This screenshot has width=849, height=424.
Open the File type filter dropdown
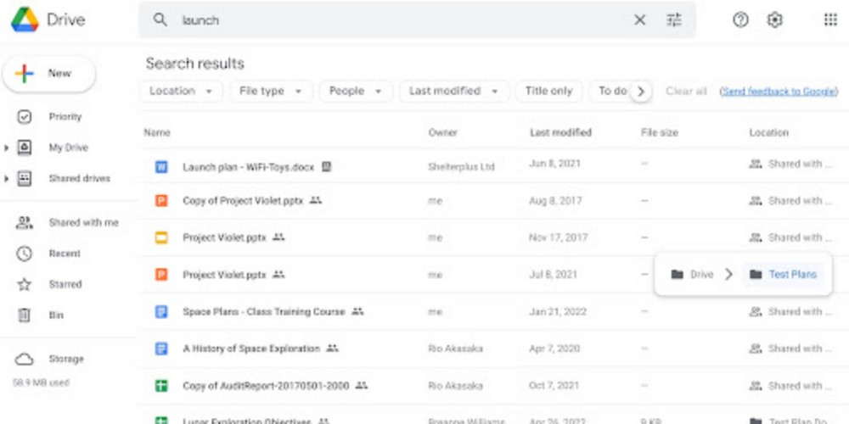pyautogui.click(x=271, y=91)
